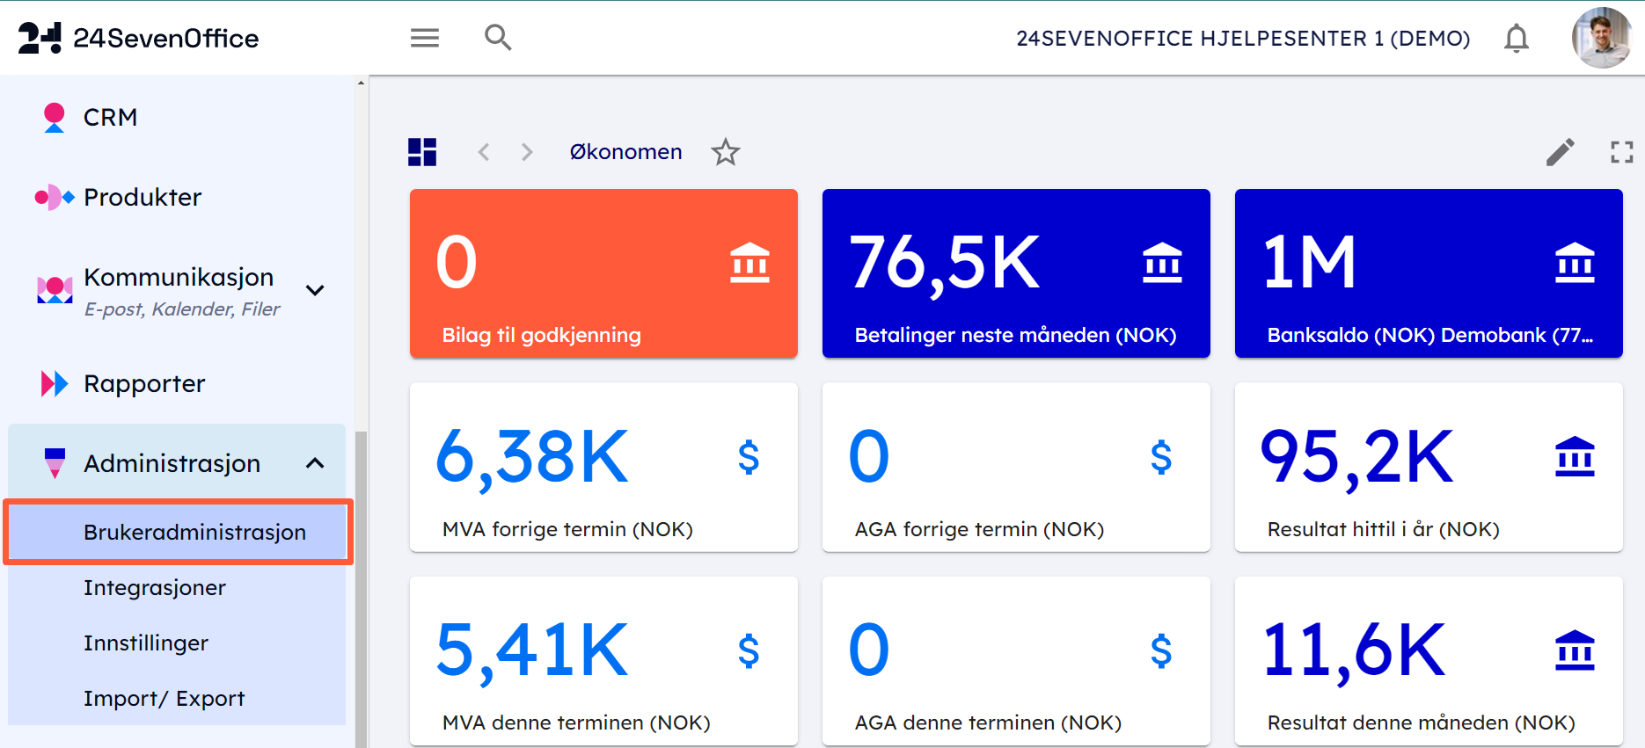Click the sidebar vertical scrollbar

(x=361, y=571)
